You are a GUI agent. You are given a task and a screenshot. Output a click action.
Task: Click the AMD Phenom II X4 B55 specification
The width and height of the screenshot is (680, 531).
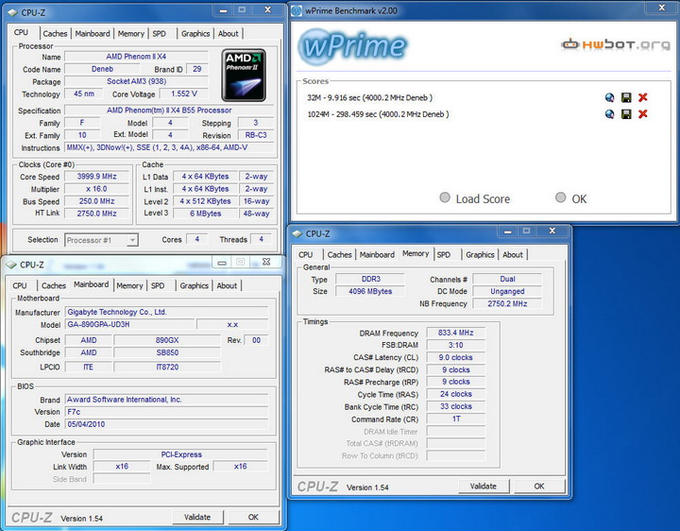(169, 111)
